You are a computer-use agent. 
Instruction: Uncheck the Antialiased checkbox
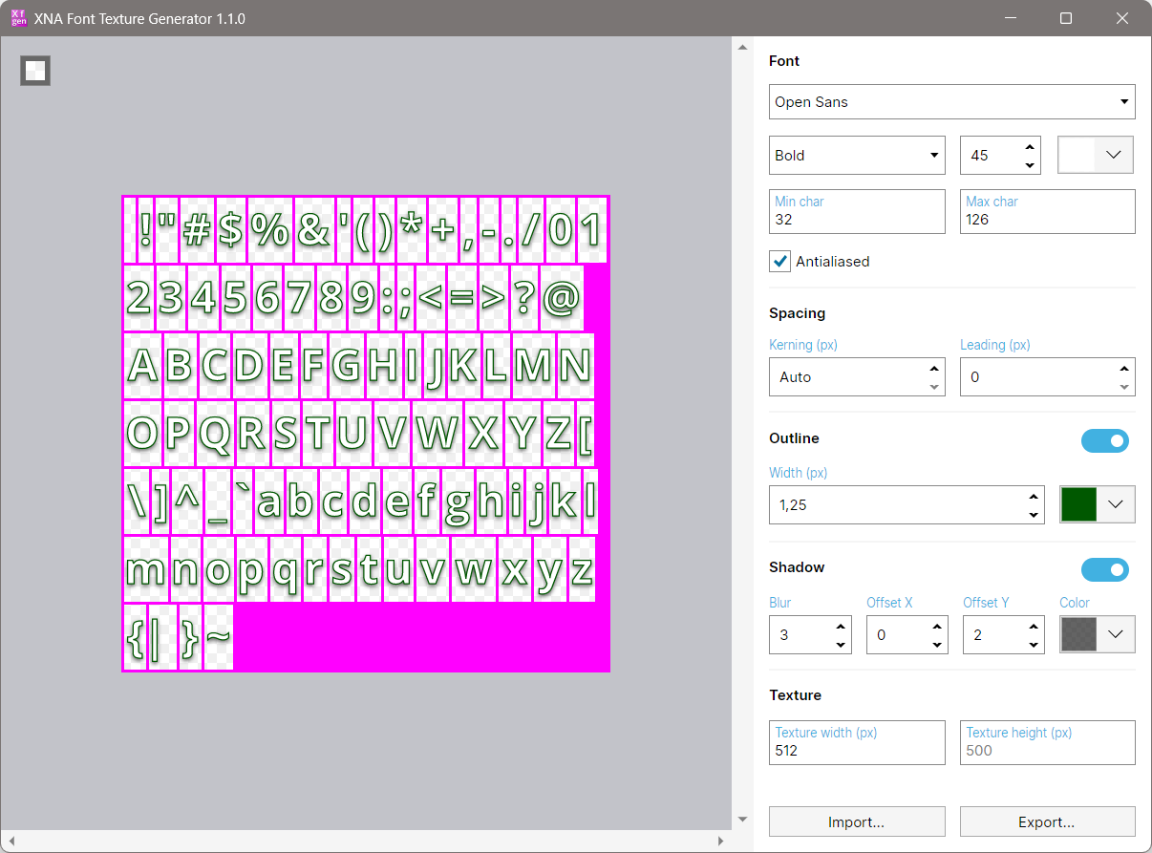[780, 262]
